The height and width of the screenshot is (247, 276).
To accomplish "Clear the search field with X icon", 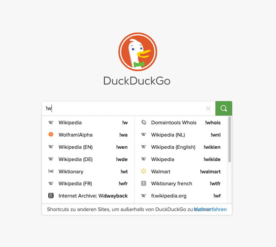I will [208, 108].
